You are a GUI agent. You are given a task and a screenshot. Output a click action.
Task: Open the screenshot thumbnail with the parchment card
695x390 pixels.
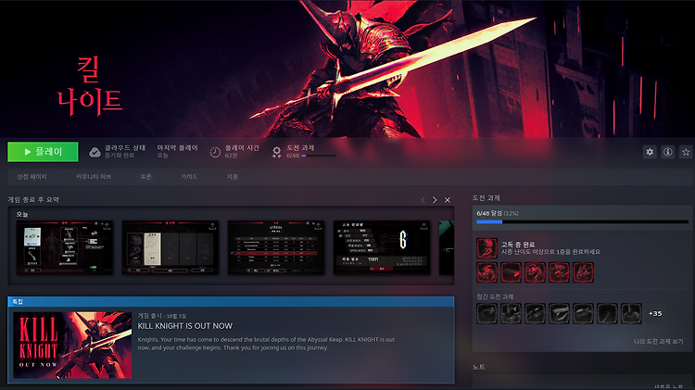(171, 247)
